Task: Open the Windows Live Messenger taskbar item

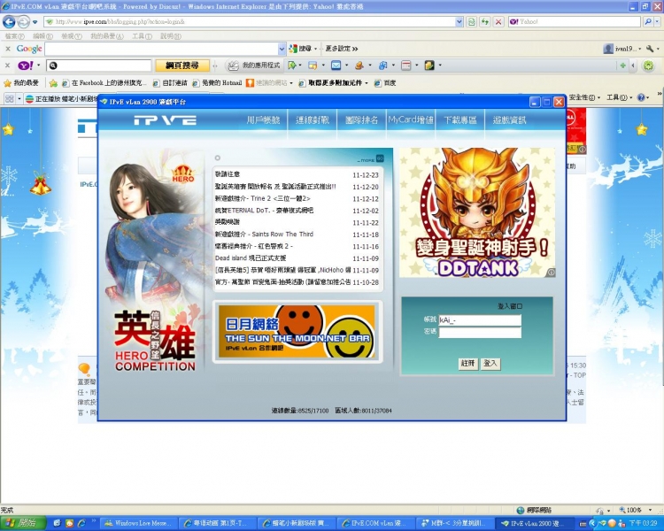Action: (x=137, y=523)
